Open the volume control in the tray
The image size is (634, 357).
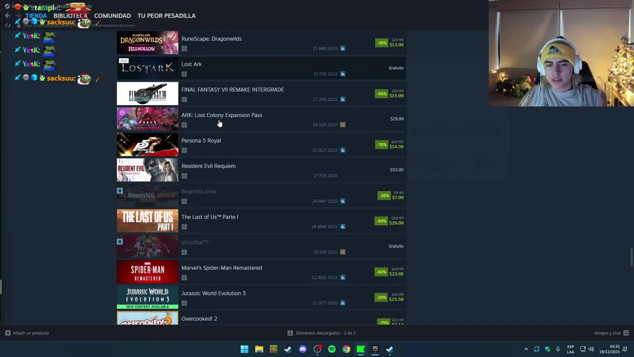pos(591,349)
